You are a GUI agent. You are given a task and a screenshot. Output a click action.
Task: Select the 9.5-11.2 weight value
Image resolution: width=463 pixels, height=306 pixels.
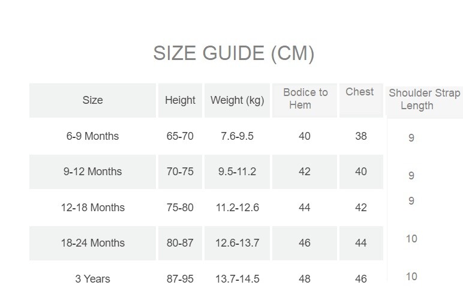[237, 172]
